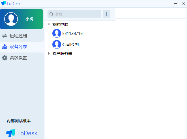
Task: Close the ToDesk window
Action: coord(184,4)
